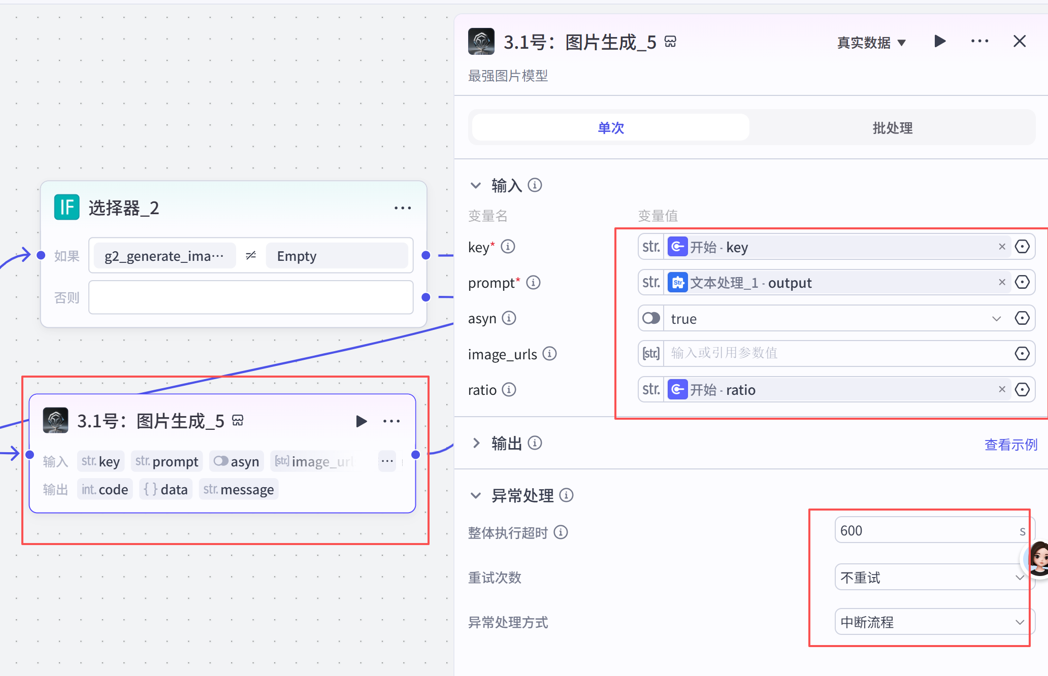The height and width of the screenshot is (676, 1048).
Task: Switch to 批处理 tab
Action: click(x=892, y=127)
